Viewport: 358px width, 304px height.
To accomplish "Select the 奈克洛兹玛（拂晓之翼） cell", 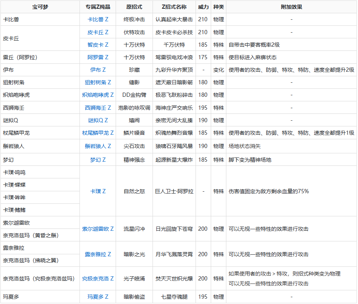I will 40,260.
